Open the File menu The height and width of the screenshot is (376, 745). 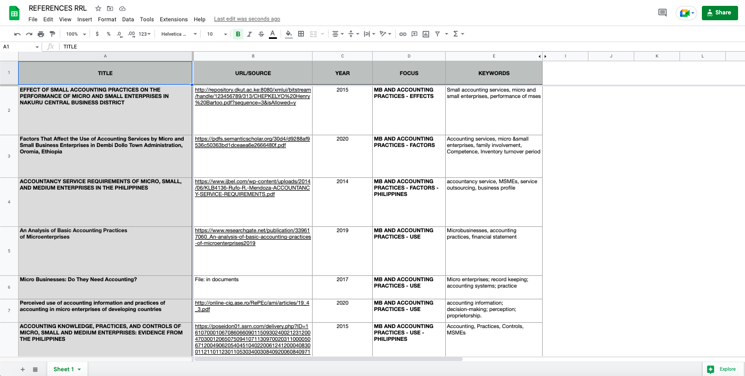(x=33, y=19)
